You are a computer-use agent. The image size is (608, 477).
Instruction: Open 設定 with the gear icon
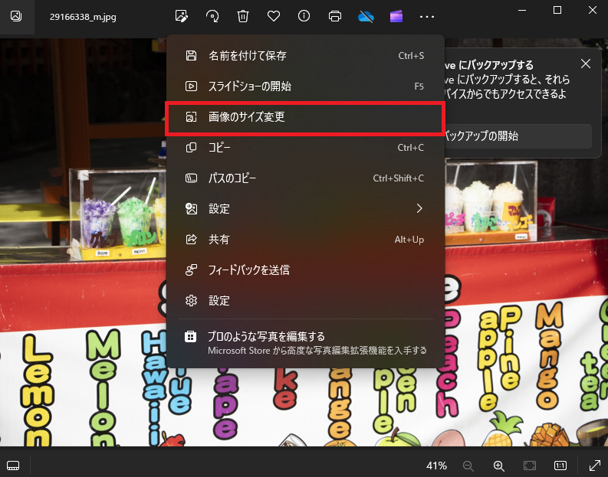[x=305, y=300]
